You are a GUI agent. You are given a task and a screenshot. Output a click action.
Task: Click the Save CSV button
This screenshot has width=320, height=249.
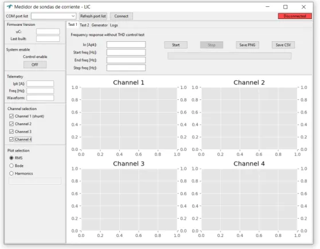283,45
